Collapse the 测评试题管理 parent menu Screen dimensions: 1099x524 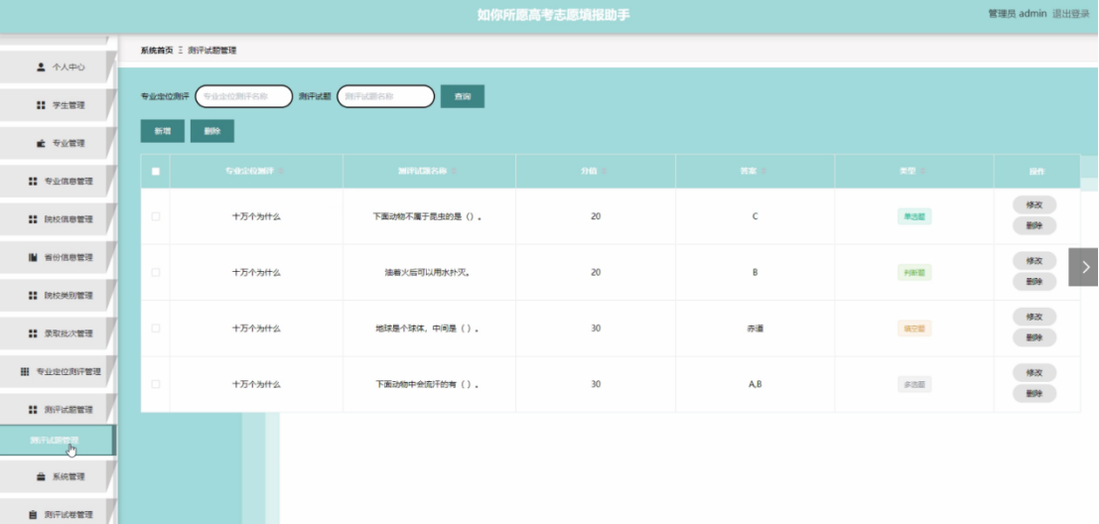pos(58,409)
